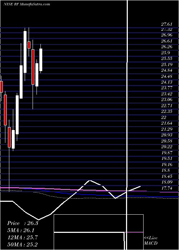
Task: Select the last white candlestick closing near 26.3
Action: coord(41,60)
